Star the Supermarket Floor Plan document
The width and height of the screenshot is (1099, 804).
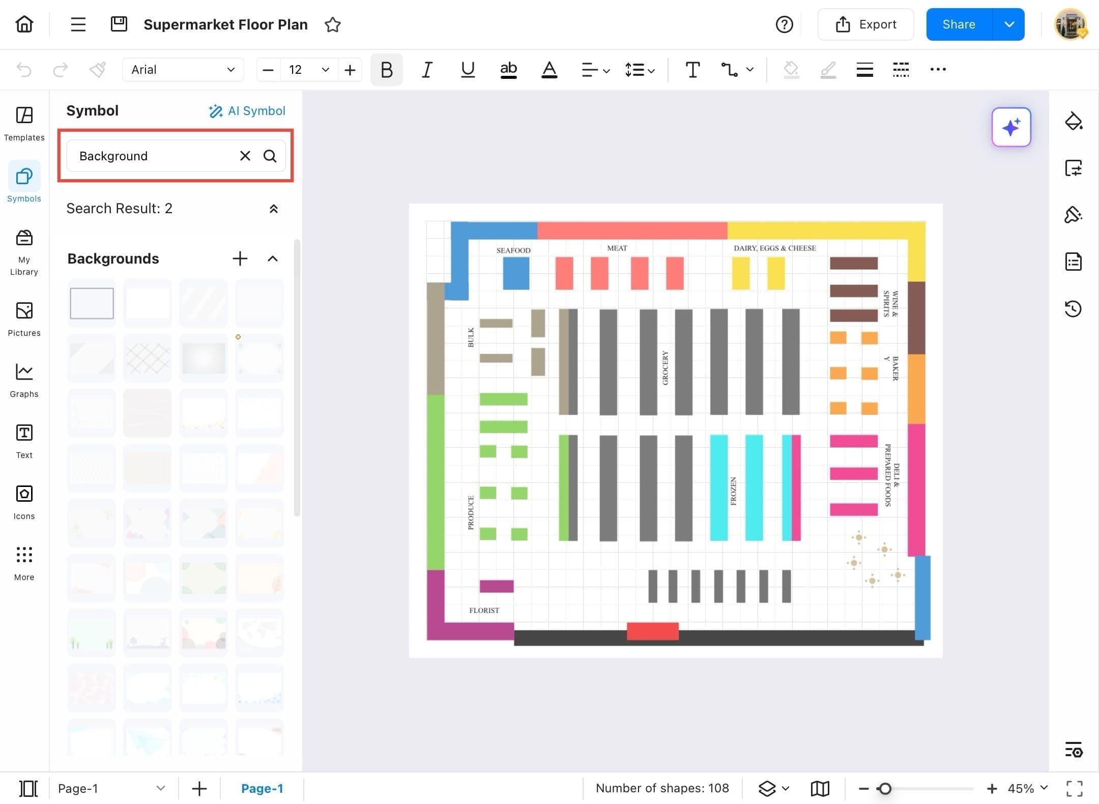click(x=332, y=24)
